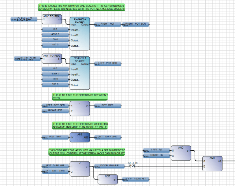Click the 00.0 constant on SCALER_1
The image size is (235, 186).
click(55, 79)
